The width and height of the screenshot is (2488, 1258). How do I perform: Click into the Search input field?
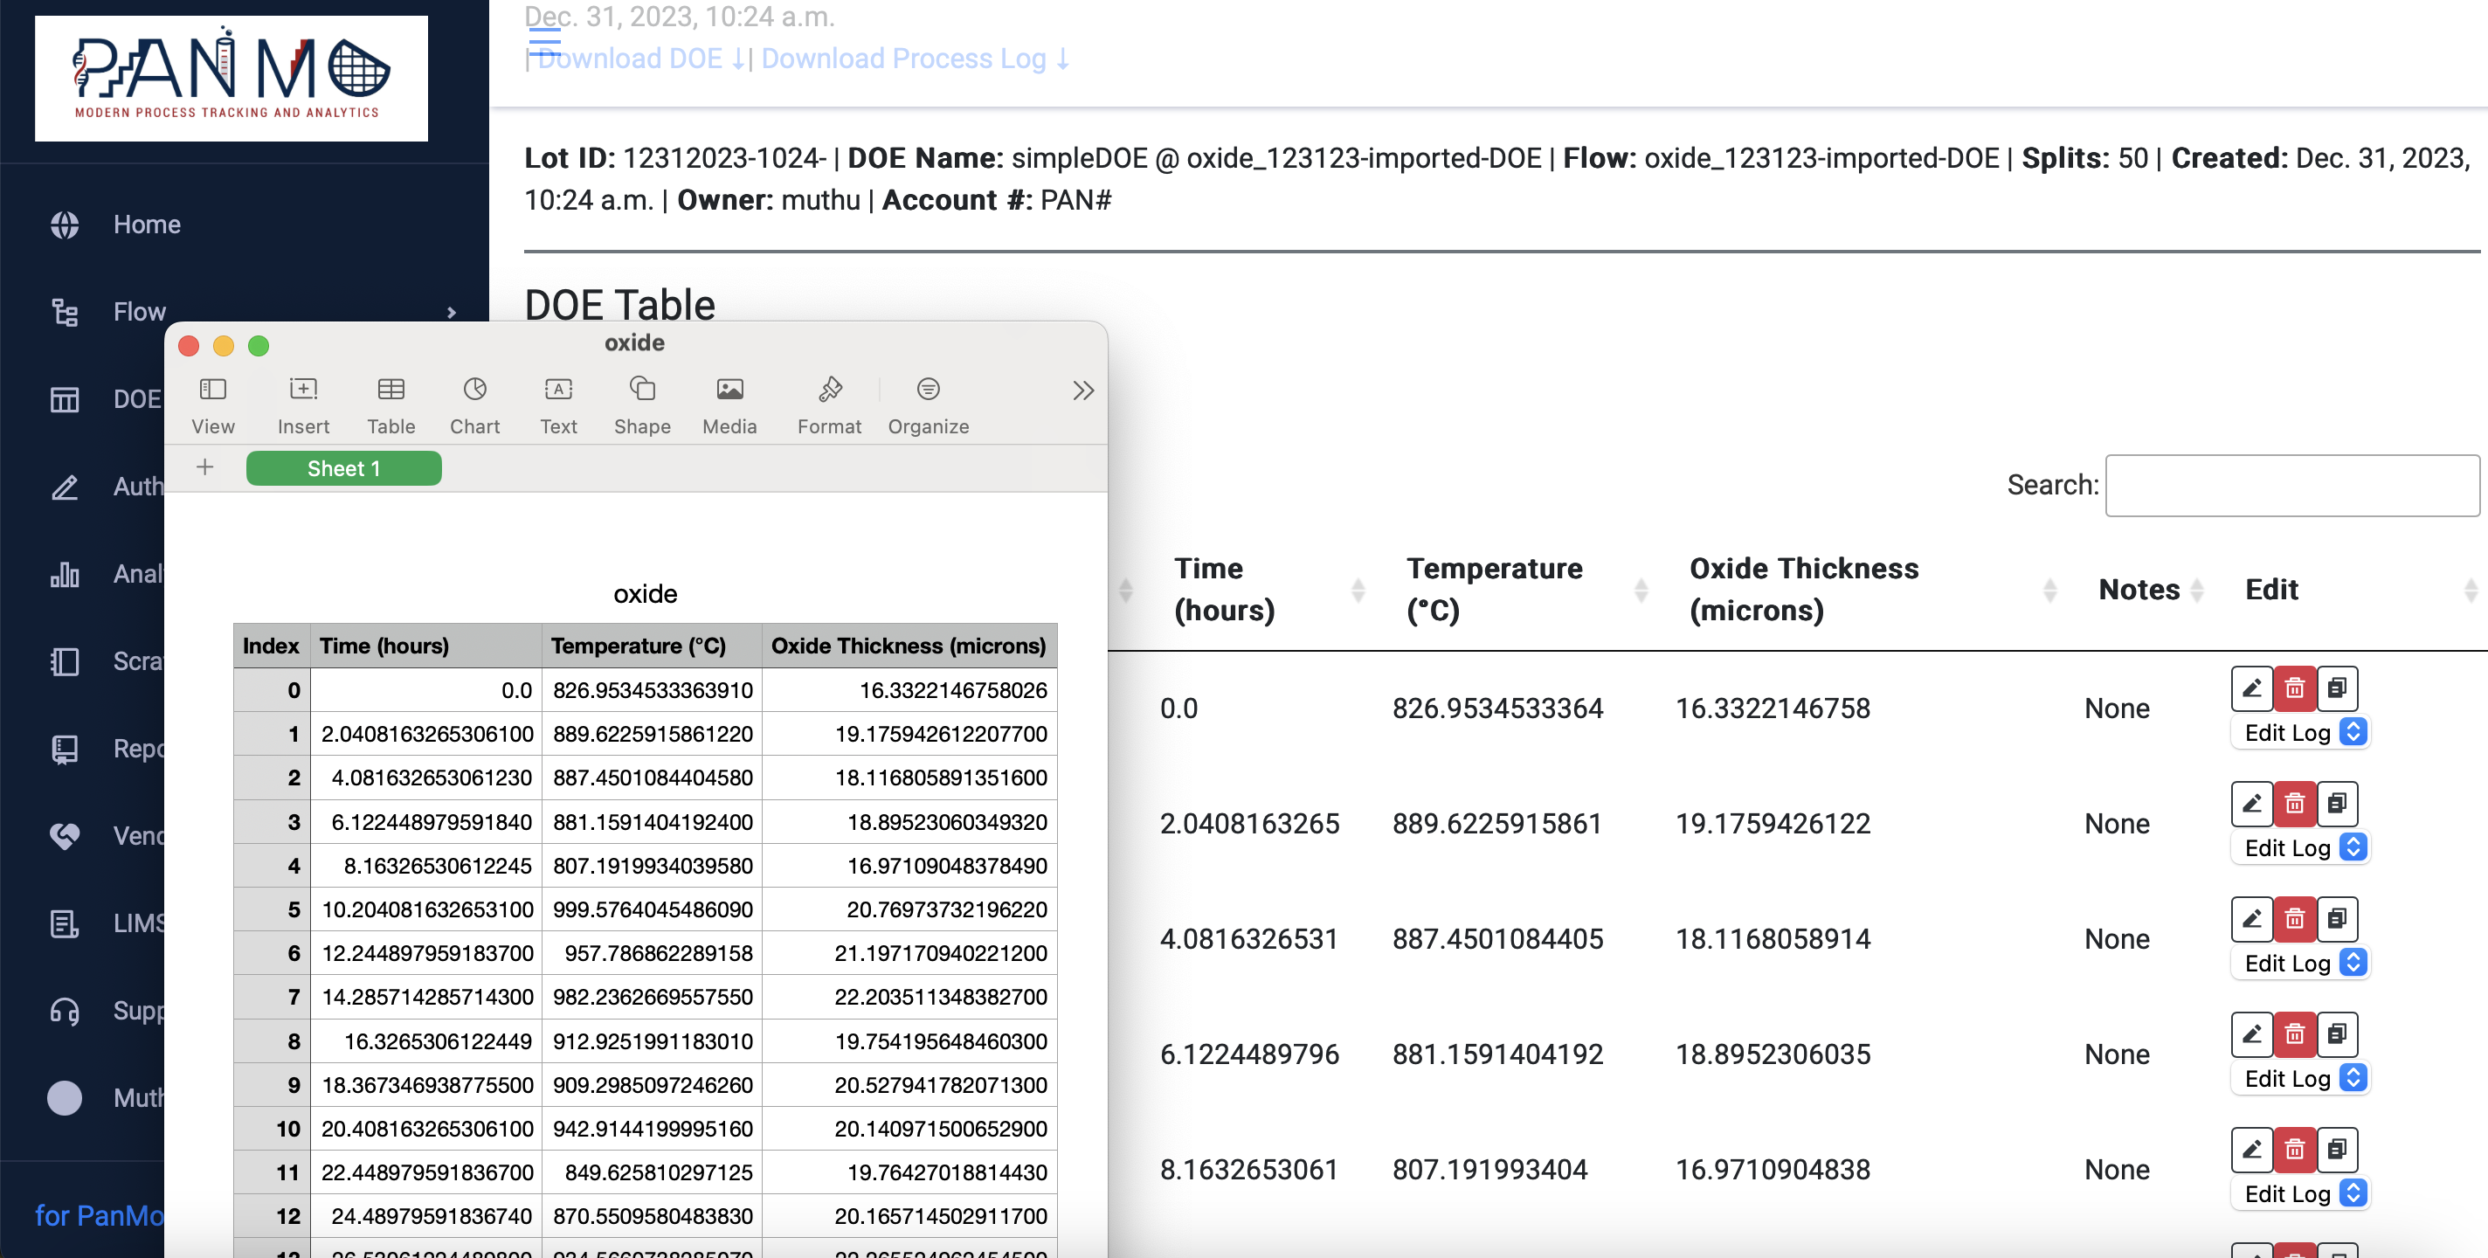pyautogui.click(x=2292, y=485)
